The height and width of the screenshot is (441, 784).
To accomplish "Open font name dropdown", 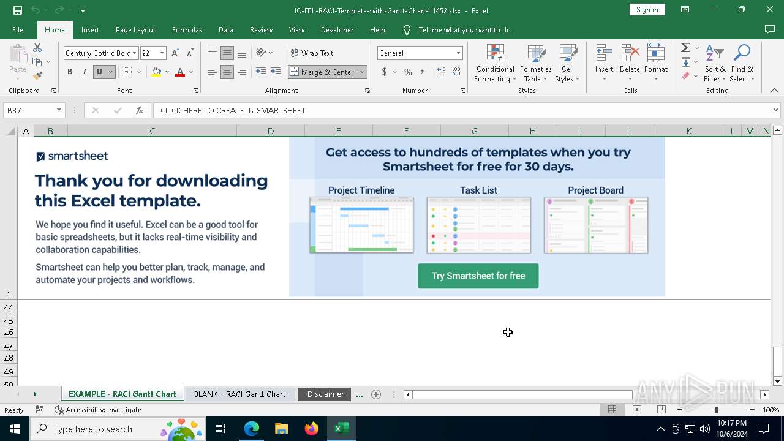I will 135,53.
